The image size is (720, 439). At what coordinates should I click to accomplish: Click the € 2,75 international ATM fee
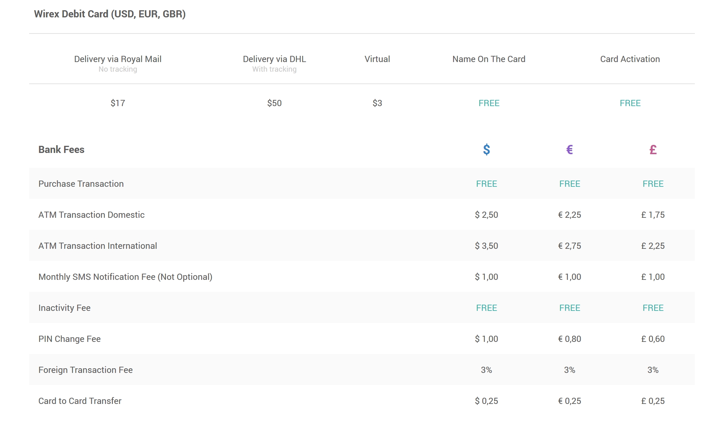[x=570, y=246]
